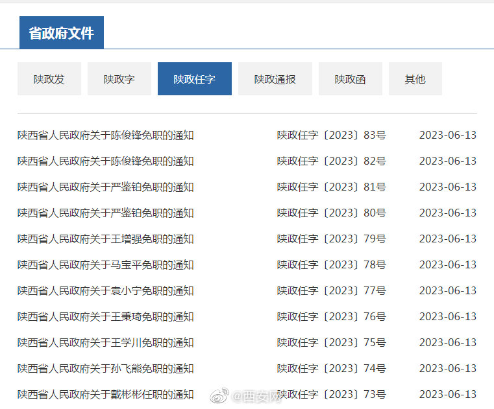
Task: Click document number 陕政任字〔2023〕80号
Action: click(x=332, y=213)
